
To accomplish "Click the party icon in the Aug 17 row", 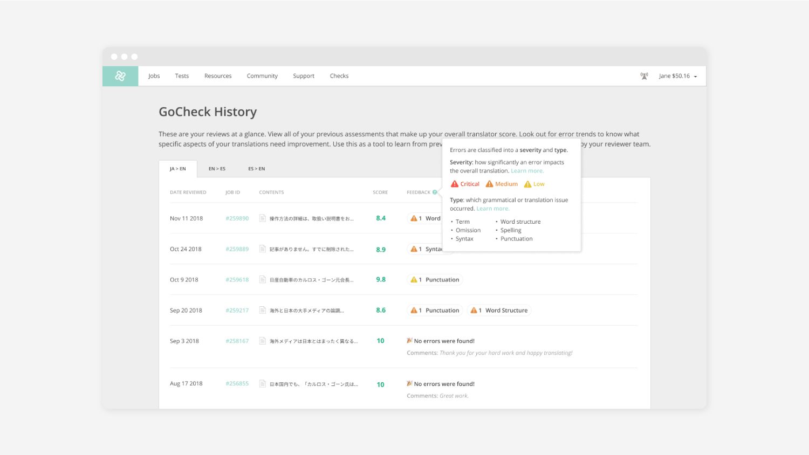I will 409,384.
